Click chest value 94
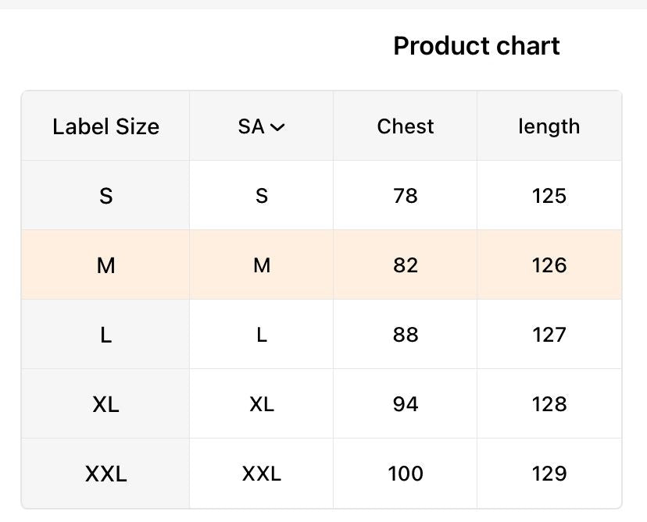The height and width of the screenshot is (522, 647). click(406, 404)
